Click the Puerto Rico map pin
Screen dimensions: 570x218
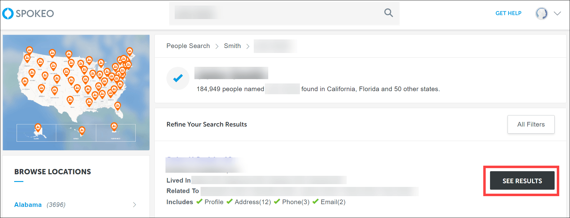114,127
